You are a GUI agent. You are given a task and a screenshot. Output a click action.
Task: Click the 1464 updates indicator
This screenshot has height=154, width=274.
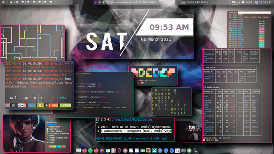[247, 3]
